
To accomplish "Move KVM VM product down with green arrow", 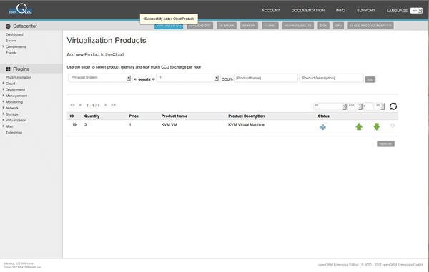I will pos(377,126).
